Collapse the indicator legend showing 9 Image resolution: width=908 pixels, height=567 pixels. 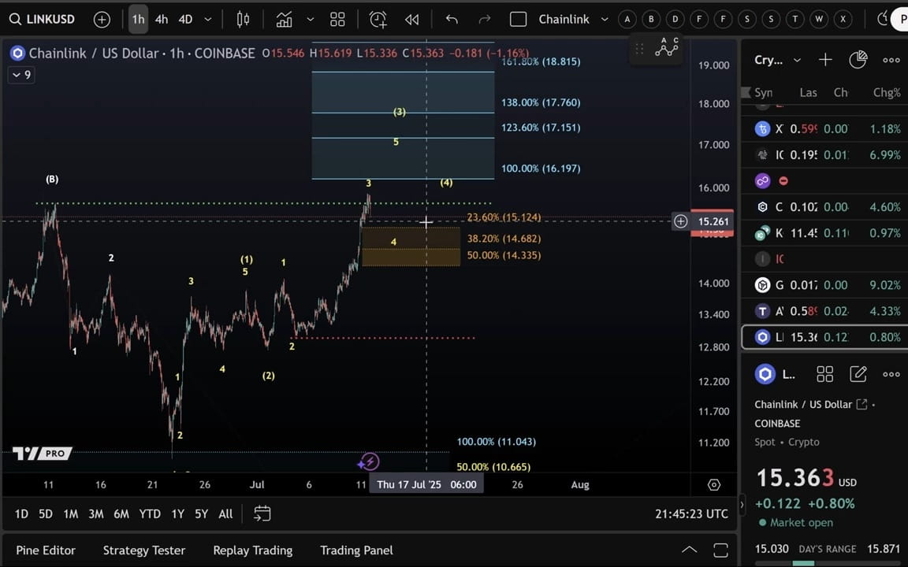[x=21, y=75]
